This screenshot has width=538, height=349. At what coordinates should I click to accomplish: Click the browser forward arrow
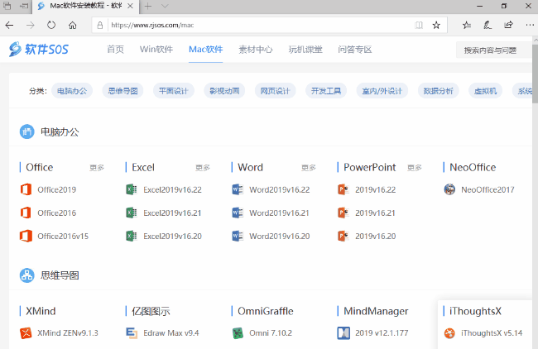[x=31, y=25]
